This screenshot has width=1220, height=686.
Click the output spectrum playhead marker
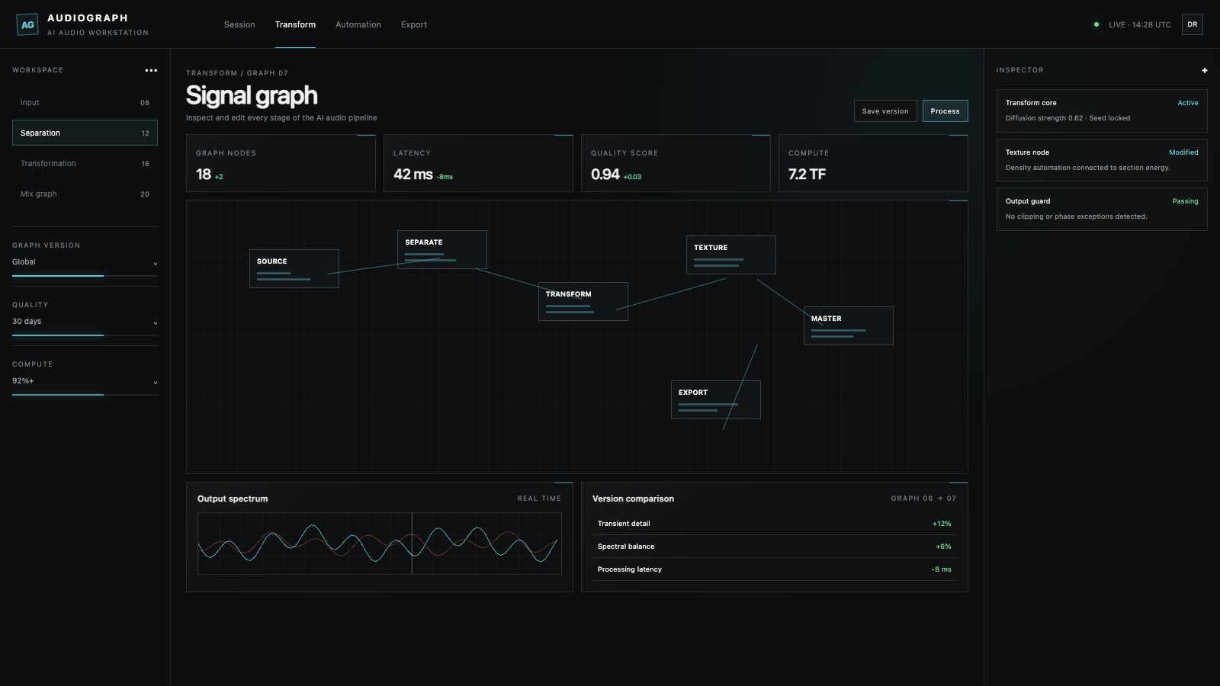point(412,543)
